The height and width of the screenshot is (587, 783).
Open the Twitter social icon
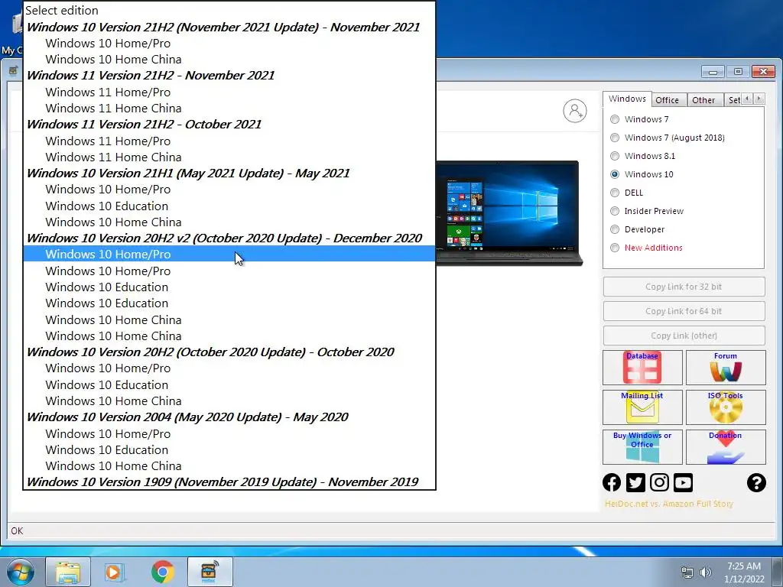click(x=635, y=482)
